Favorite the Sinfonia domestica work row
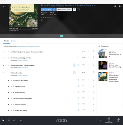Screen dimensions: 123x125 pyautogui.click(x=78, y=72)
